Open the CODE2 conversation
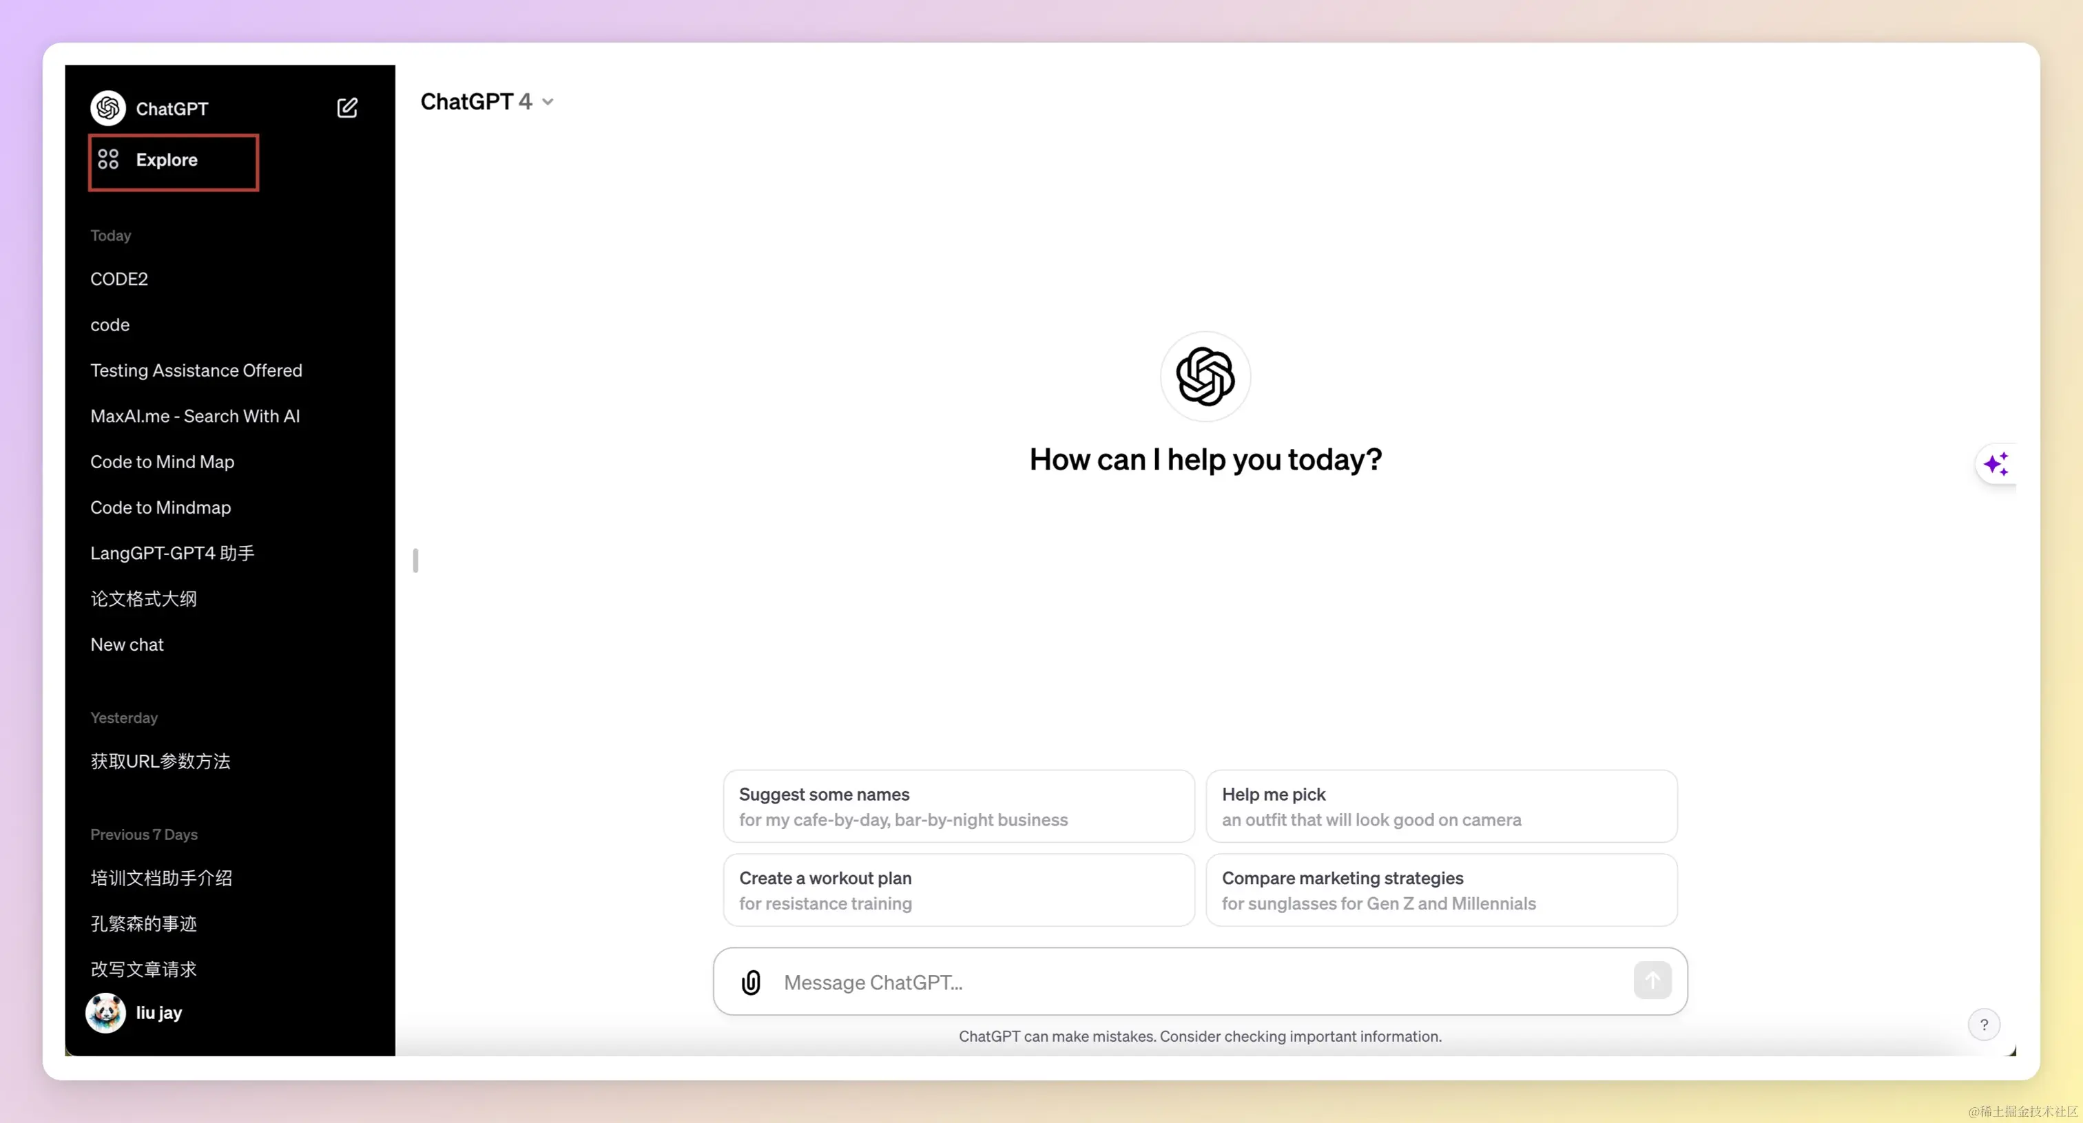The width and height of the screenshot is (2083, 1123). tap(119, 279)
